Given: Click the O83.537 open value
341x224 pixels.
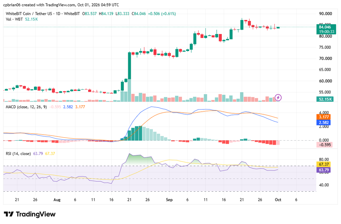Looking at the screenshot, I should (89, 14).
